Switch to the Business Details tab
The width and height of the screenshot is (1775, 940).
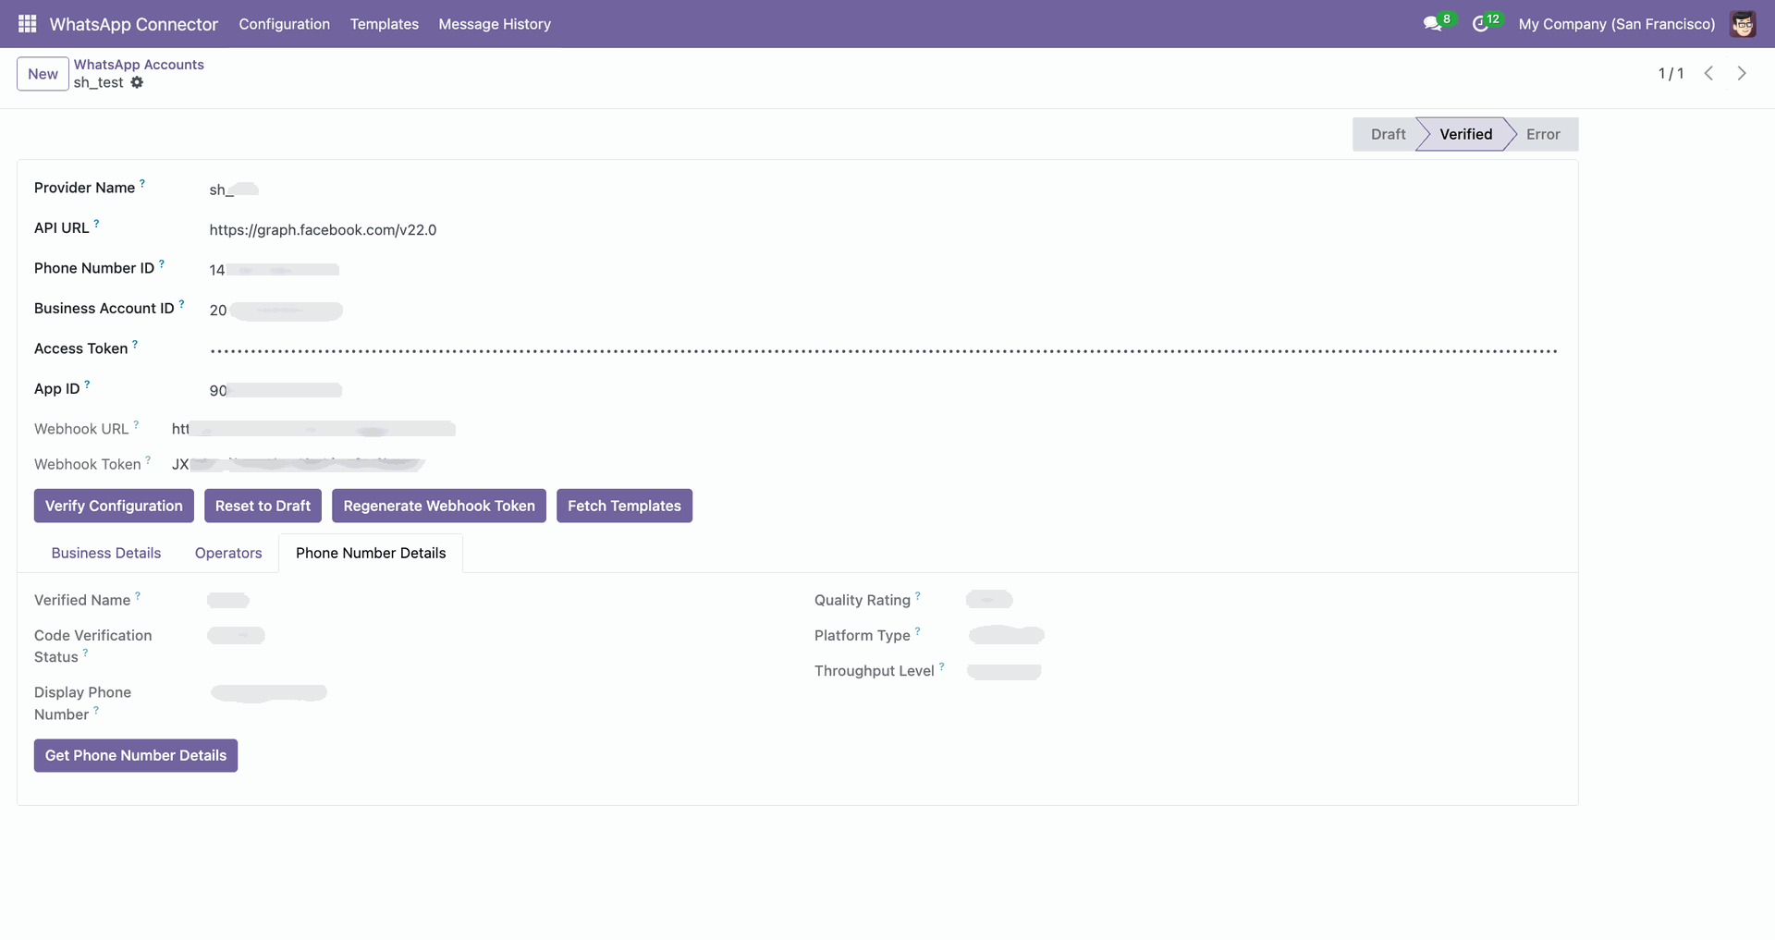coord(106,553)
